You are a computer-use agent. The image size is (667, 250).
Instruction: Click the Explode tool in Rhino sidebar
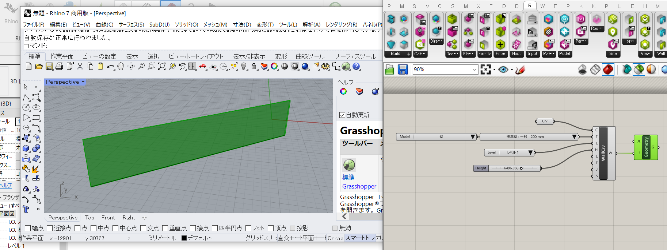[x=36, y=169]
